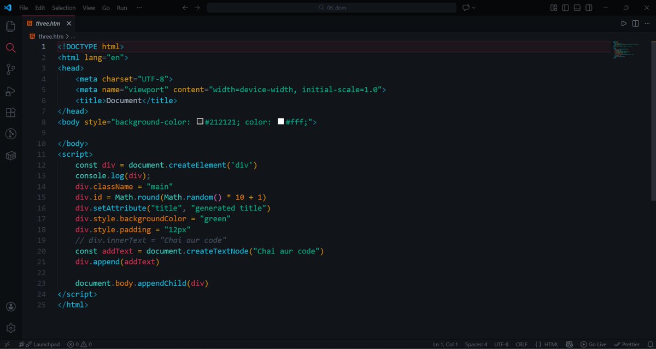Open the Selection menu
The image size is (656, 349).
pyautogui.click(x=64, y=8)
